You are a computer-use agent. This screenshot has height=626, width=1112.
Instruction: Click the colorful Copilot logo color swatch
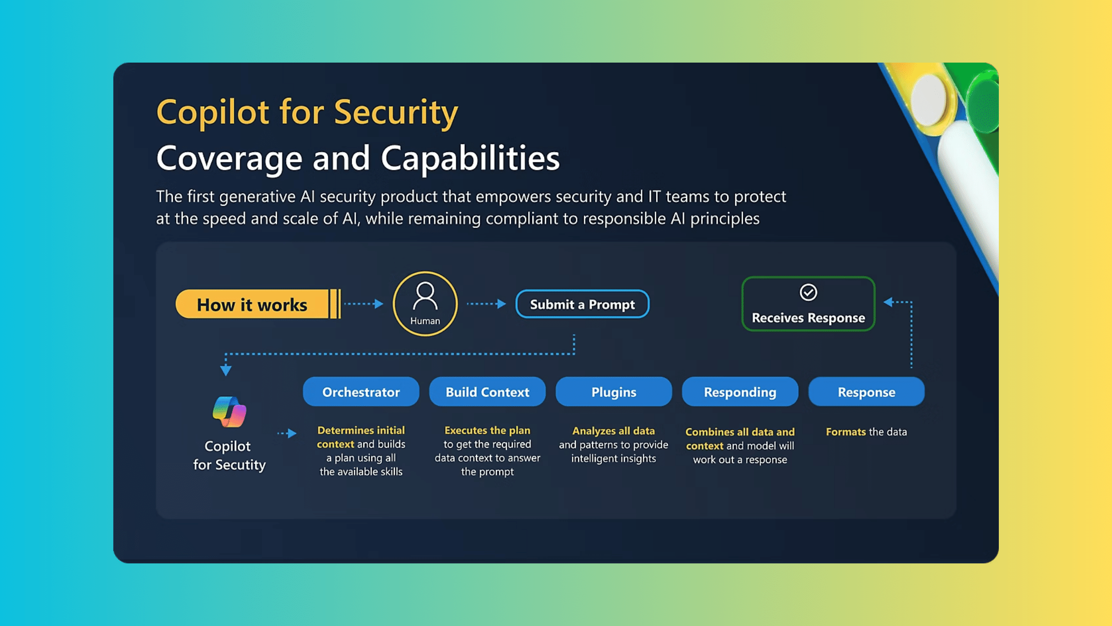tap(229, 413)
